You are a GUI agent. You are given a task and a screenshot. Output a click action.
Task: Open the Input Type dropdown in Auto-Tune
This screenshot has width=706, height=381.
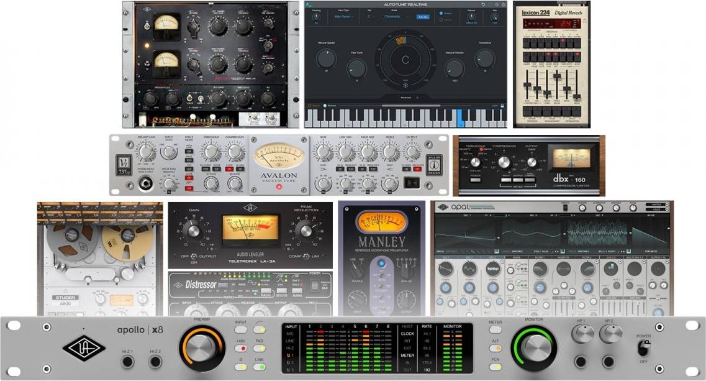tap(345, 17)
